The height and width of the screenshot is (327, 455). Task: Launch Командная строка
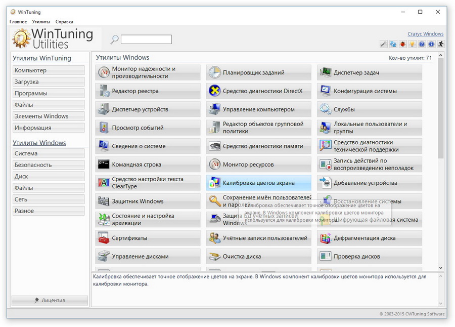click(x=148, y=165)
